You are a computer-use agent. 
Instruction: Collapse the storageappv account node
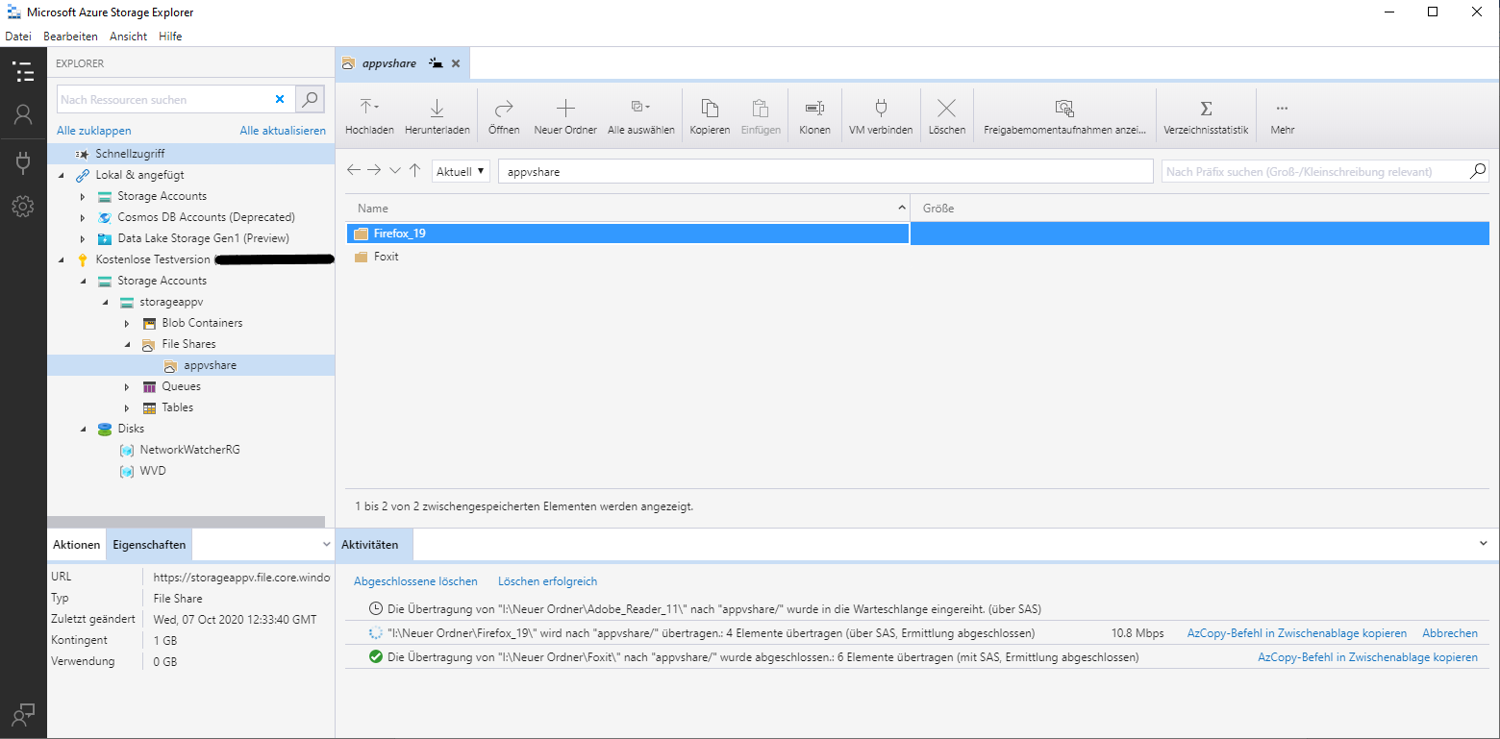[x=106, y=302]
